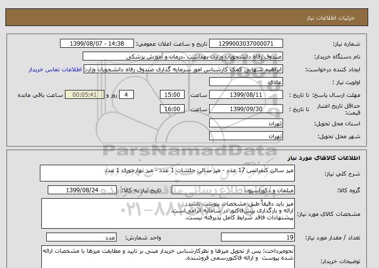
Task: Click the delivery province field تهران
Action: click(246, 123)
